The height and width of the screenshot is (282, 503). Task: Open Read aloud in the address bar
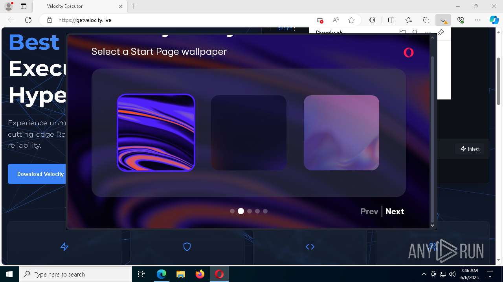pos(336,20)
